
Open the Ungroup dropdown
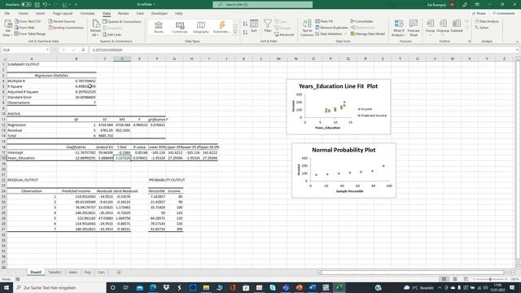(443, 27)
